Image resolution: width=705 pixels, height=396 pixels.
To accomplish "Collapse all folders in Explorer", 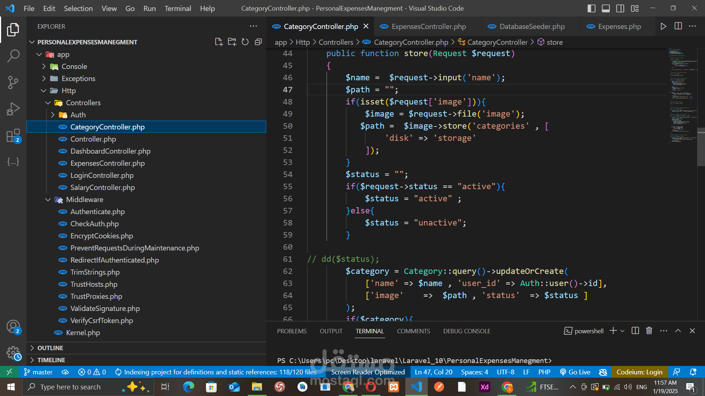I will [258, 42].
